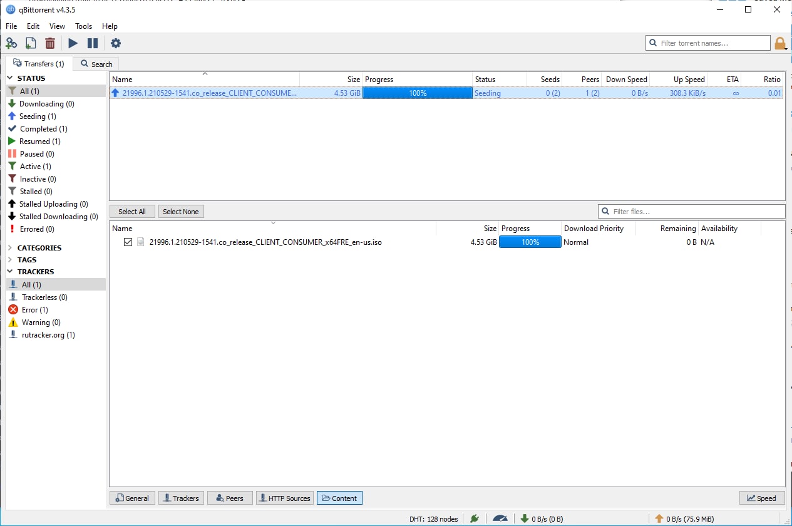Sort torrents by the Name column header
792x526 pixels.
tap(205, 80)
